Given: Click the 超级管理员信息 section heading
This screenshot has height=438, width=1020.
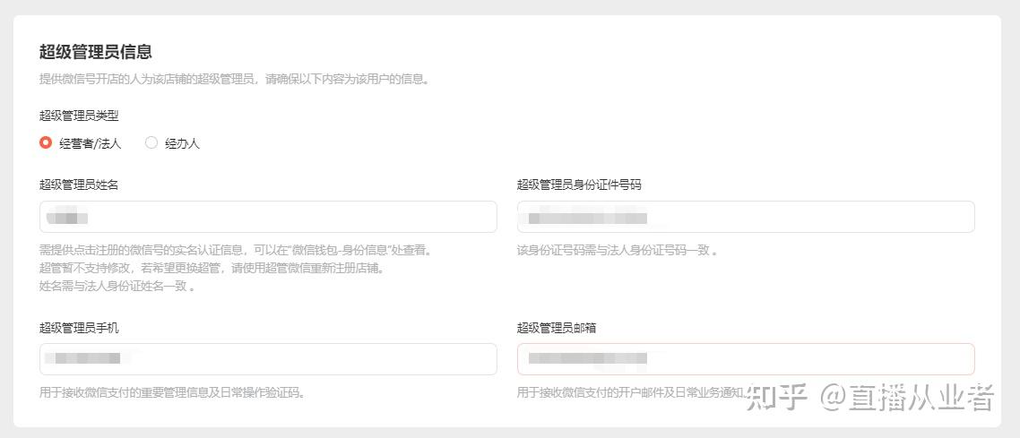Looking at the screenshot, I should coord(95,52).
